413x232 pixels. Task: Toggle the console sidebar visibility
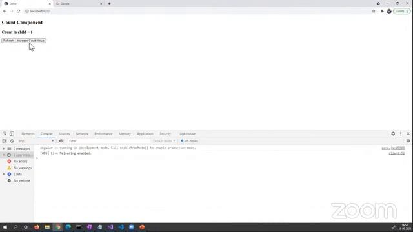tap(5, 141)
